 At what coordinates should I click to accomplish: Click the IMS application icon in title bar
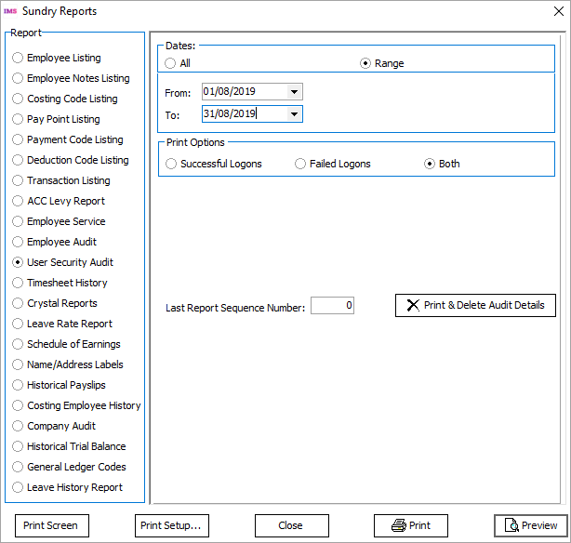coord(12,11)
